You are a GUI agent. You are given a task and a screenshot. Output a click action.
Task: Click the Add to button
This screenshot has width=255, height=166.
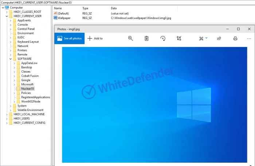click(x=95, y=38)
